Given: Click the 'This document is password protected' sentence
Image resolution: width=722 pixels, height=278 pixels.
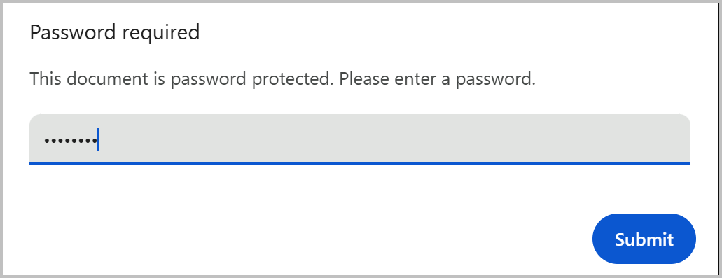Looking at the screenshot, I should tap(182, 80).
